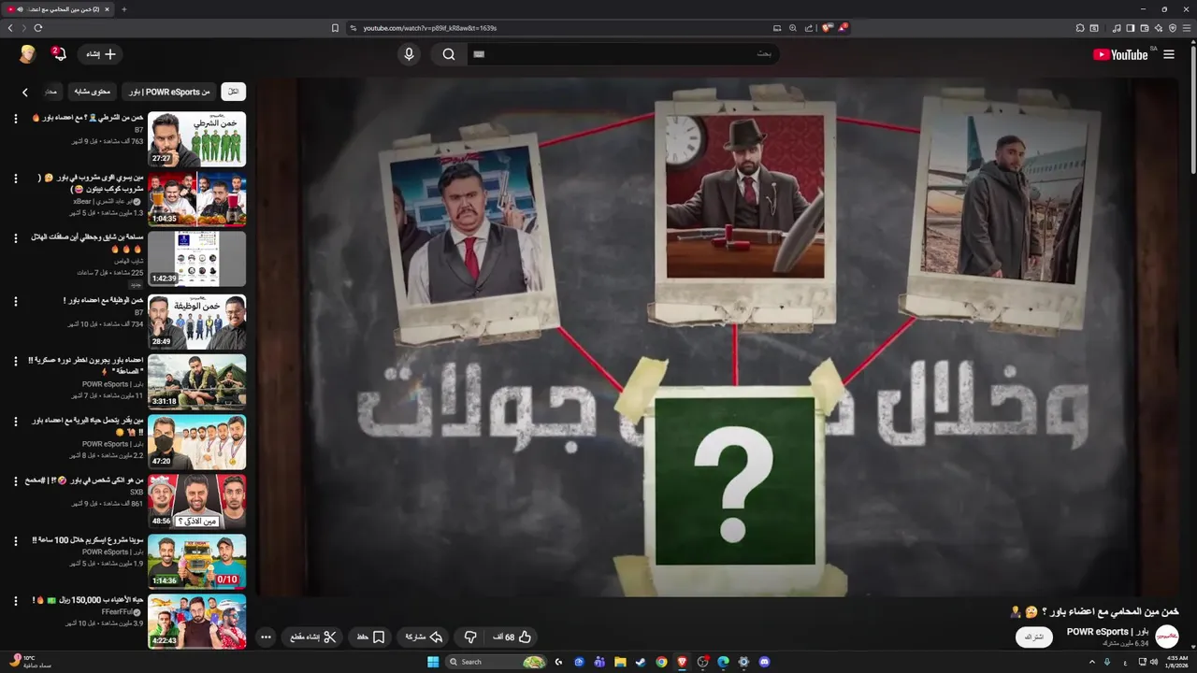Go back in browser history
This screenshot has width=1197, height=673.
coord(10,28)
